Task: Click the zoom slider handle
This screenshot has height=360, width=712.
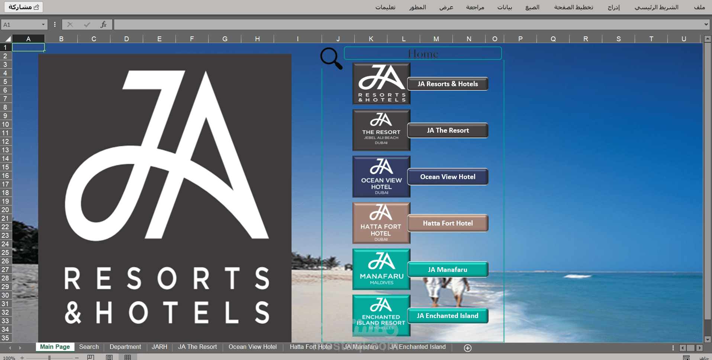Action: coord(49,358)
